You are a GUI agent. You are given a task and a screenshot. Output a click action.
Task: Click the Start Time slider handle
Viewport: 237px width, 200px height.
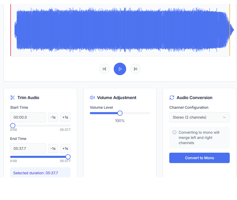(x=13, y=126)
